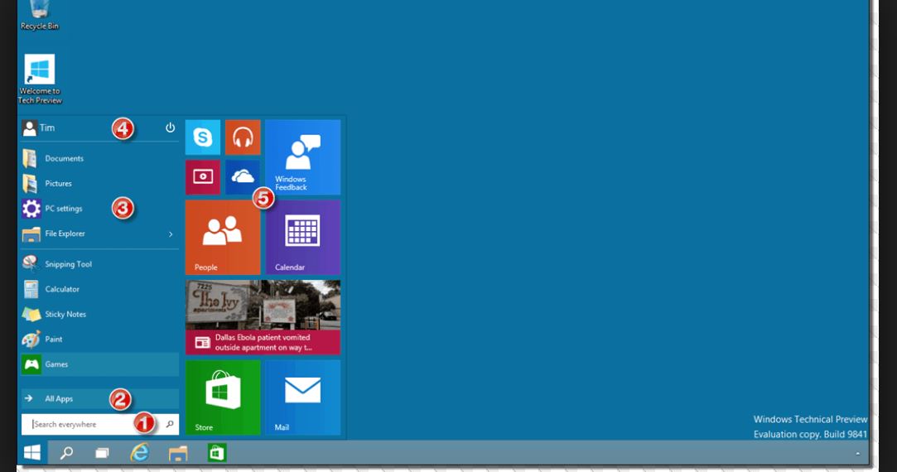Open PC settings from Start menu
Screen dimensions: 897x472
(63, 209)
